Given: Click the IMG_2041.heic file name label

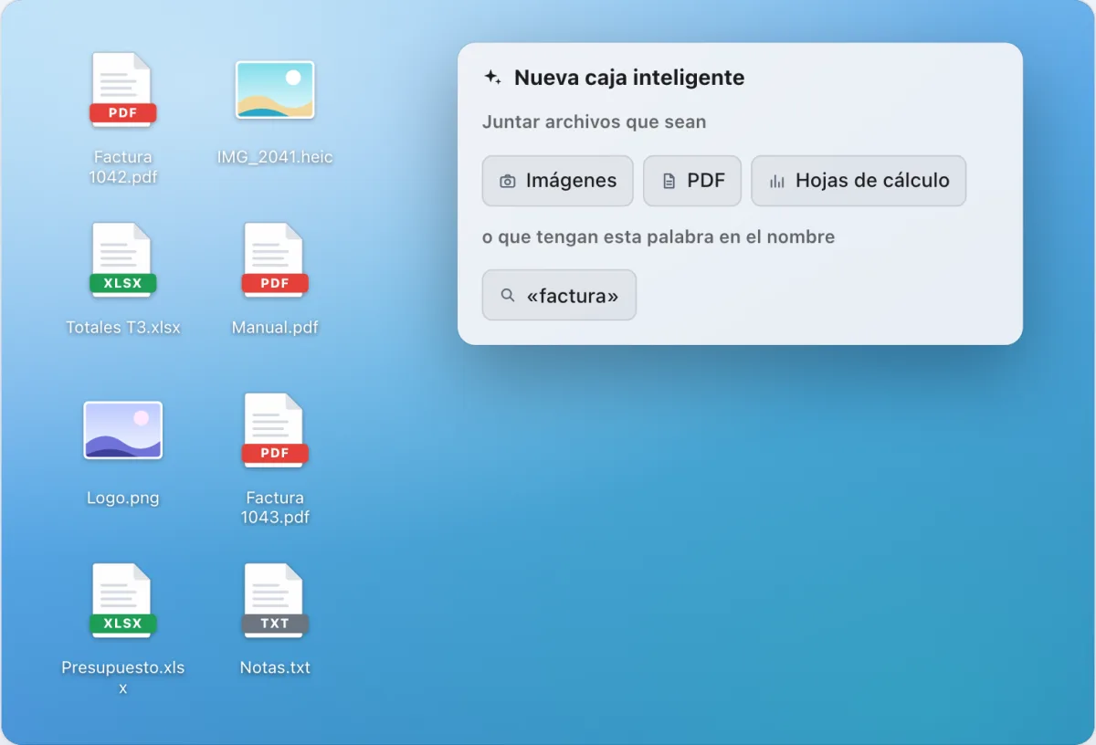Looking at the screenshot, I should click(x=275, y=157).
